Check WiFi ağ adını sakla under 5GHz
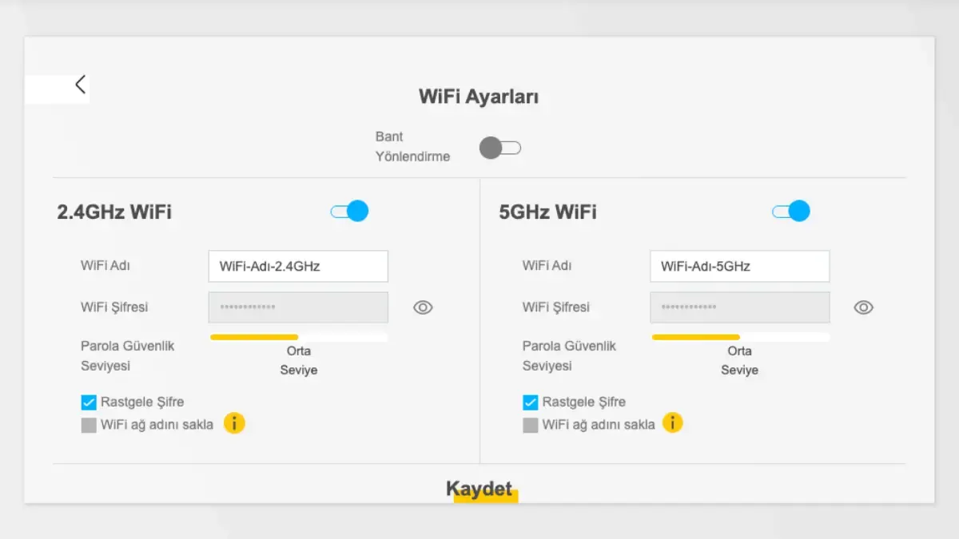The image size is (959, 539). 530,425
